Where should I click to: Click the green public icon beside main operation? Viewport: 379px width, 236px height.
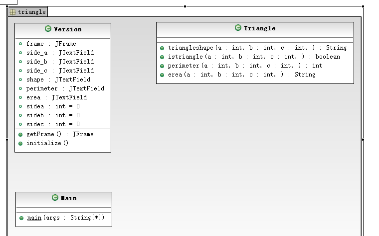coord(21,218)
